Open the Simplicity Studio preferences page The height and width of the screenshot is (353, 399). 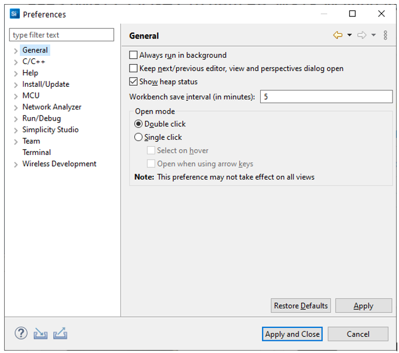[x=50, y=130]
